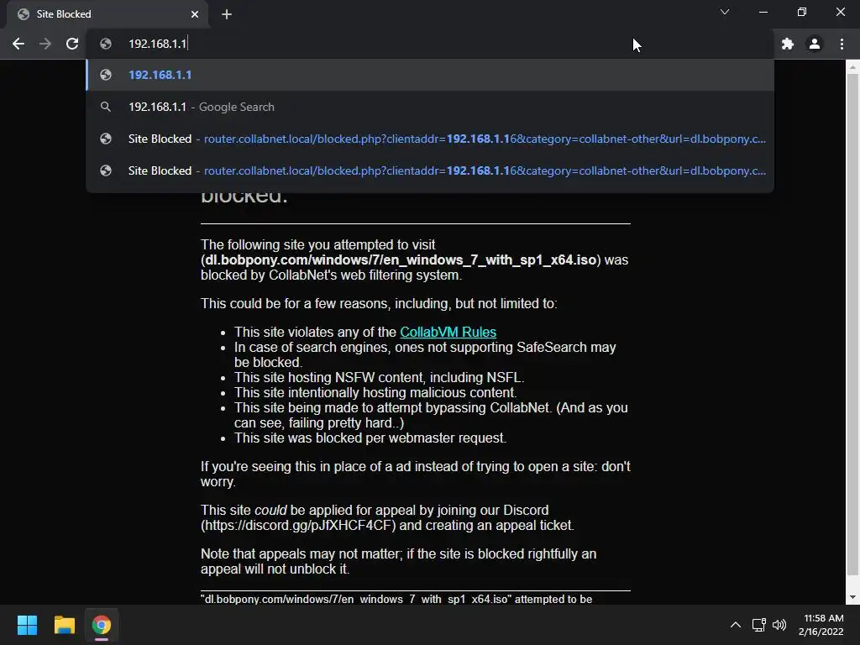Select second Site Blocked history suggestion
860x645 pixels.
tap(430, 170)
